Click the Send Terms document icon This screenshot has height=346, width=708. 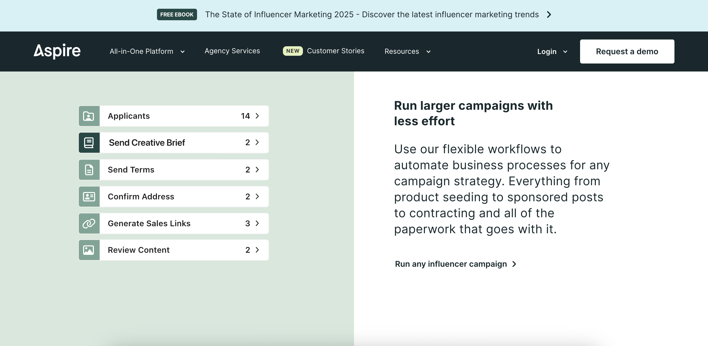(x=89, y=170)
